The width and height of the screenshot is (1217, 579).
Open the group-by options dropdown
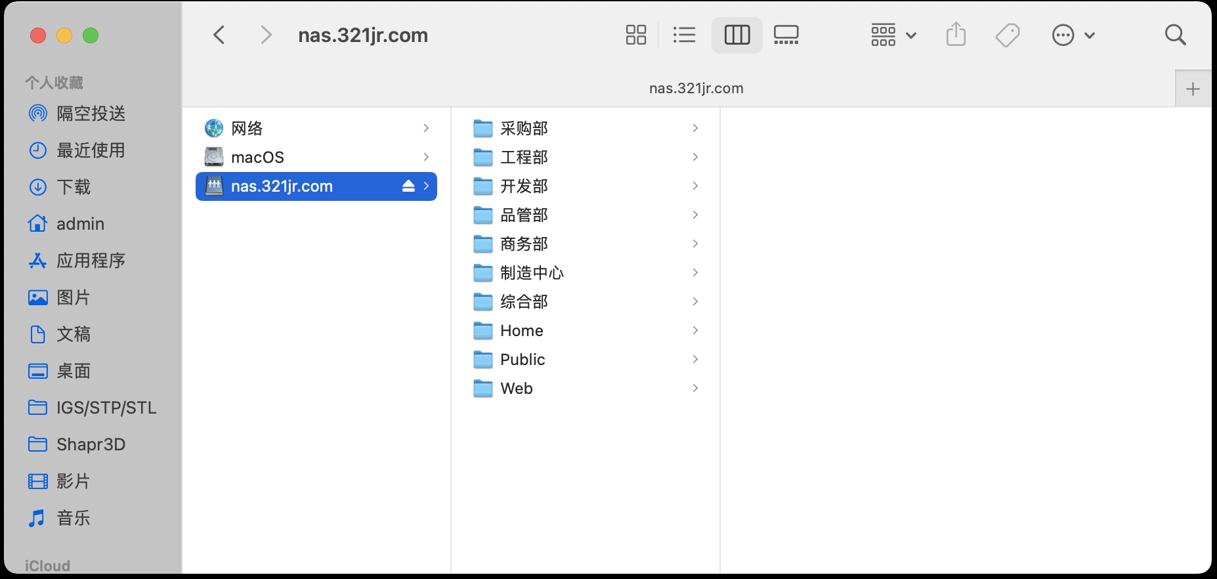coord(893,35)
